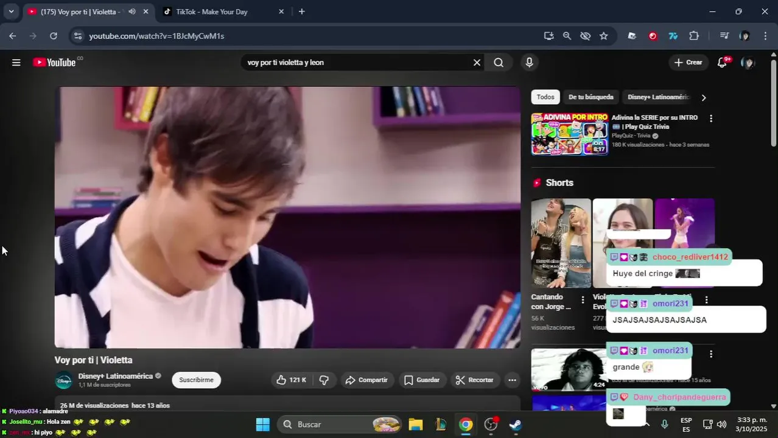The image size is (778, 438).
Task: Go to YouTube home via logo
Action: click(x=55, y=62)
